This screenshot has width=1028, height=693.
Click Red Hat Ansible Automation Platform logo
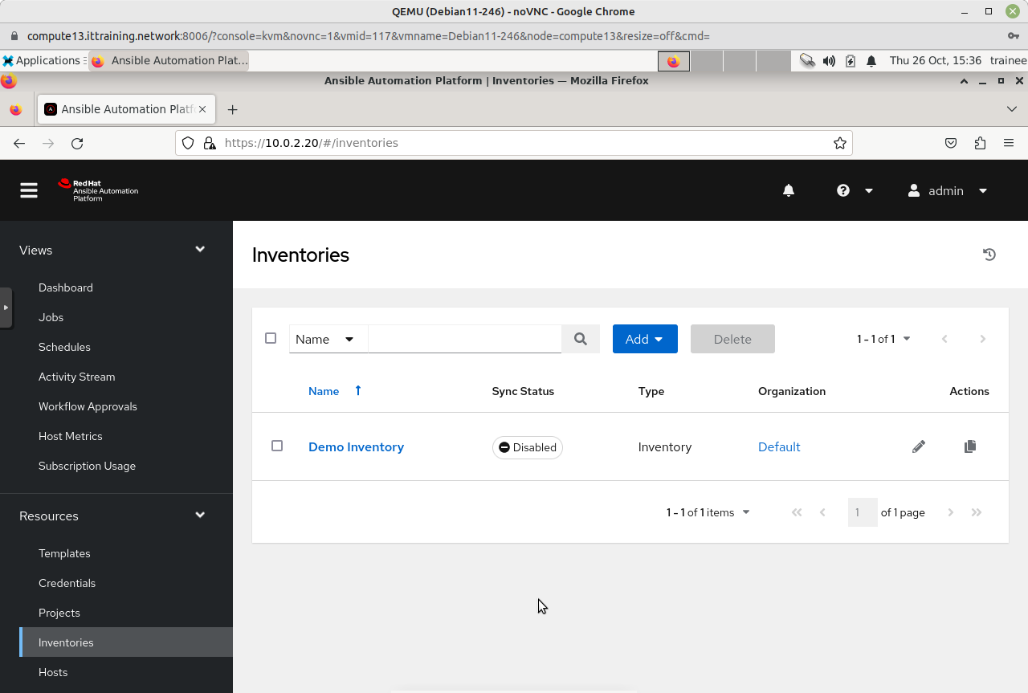pyautogui.click(x=98, y=190)
